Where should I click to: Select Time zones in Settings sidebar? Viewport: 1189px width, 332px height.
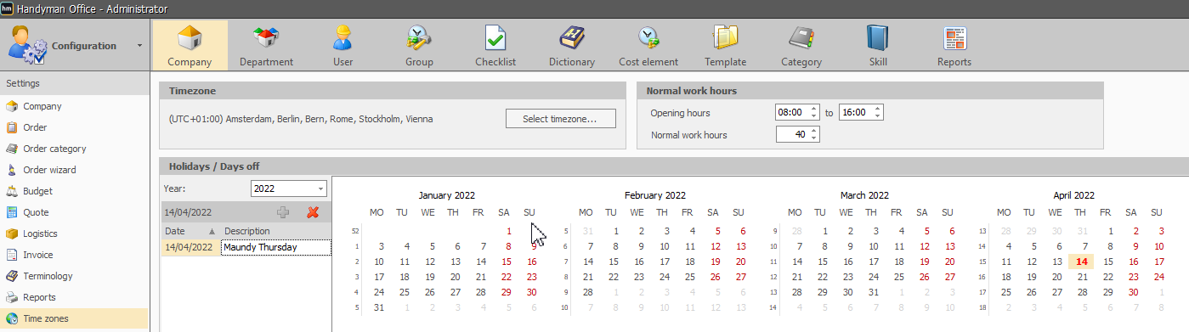pyautogui.click(x=74, y=318)
